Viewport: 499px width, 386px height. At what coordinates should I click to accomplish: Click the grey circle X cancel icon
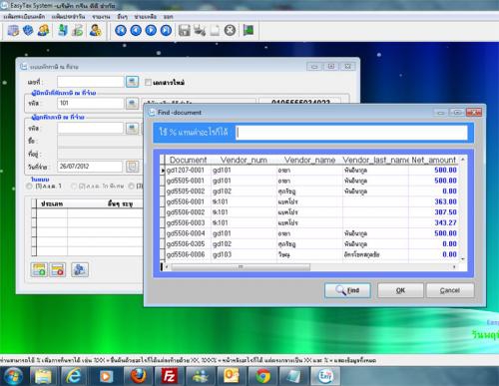(230, 31)
